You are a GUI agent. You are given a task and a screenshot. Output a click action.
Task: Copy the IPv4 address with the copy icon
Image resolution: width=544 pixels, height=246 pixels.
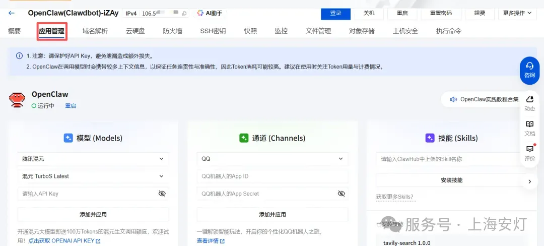coord(184,14)
